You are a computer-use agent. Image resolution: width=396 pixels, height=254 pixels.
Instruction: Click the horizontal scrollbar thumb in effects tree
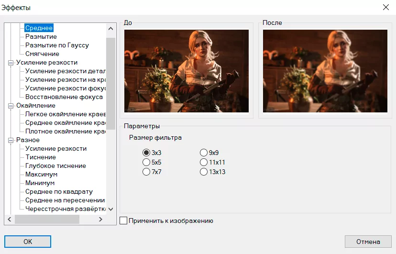point(47,219)
